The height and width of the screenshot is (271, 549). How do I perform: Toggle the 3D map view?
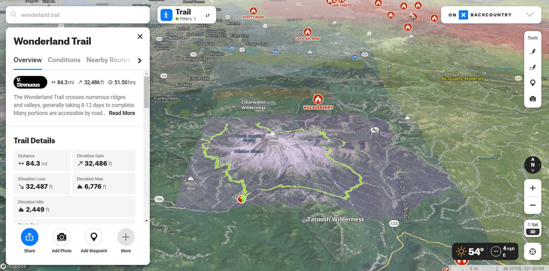(x=532, y=232)
